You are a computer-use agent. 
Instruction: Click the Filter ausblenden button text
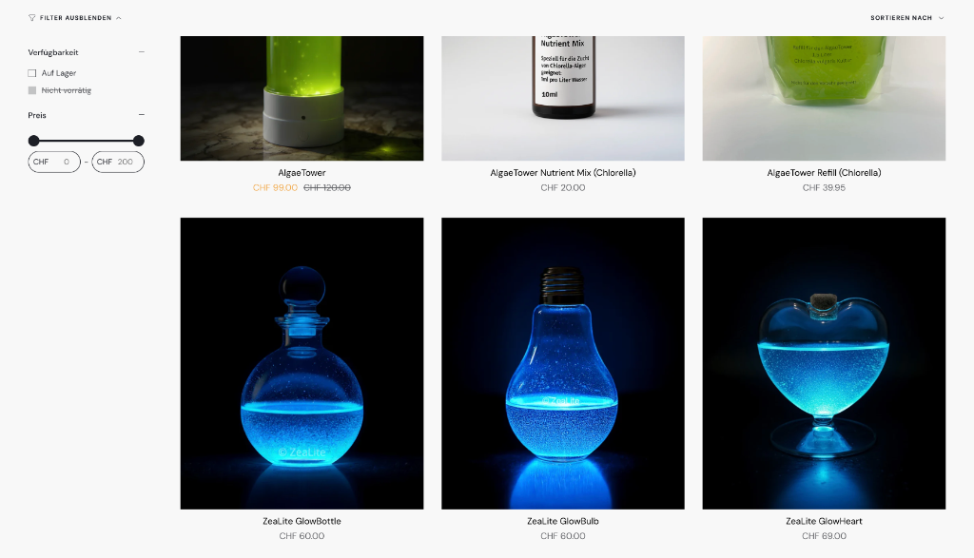(76, 18)
